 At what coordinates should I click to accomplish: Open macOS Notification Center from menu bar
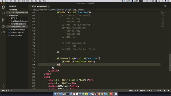coord(168,1)
